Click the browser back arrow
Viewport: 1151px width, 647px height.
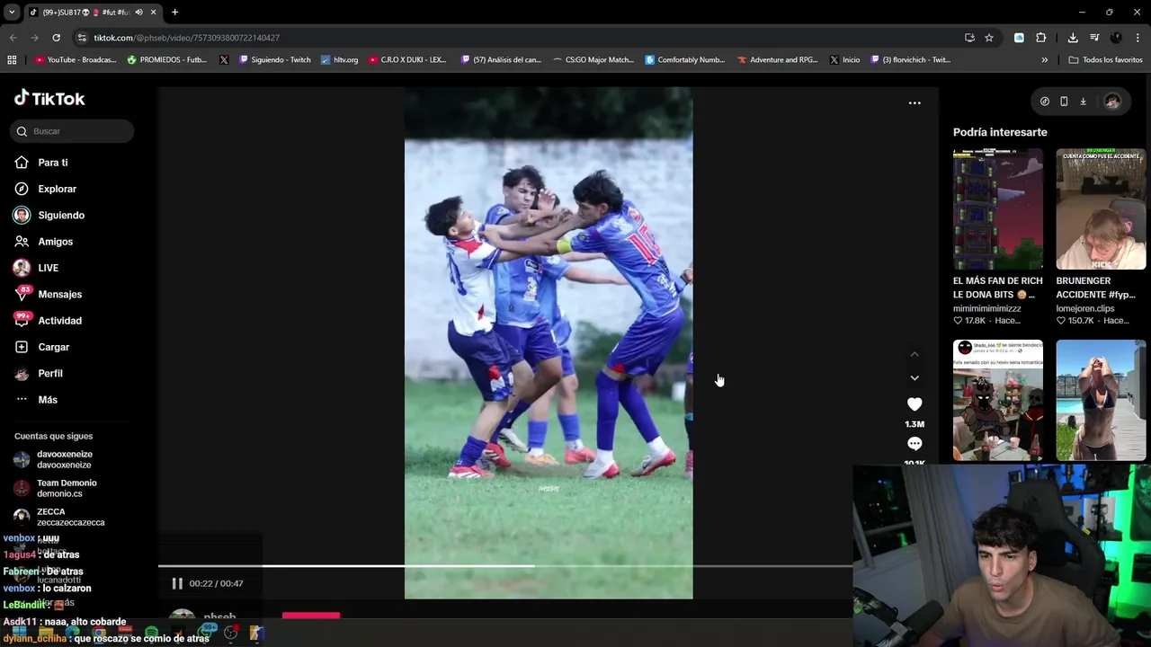pos(13,38)
